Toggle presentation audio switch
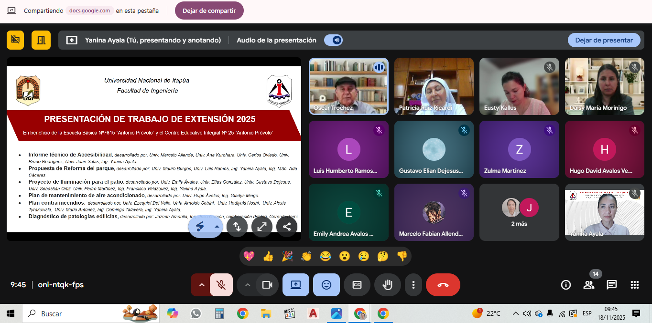Screen dimensions: 652x323 coord(333,40)
